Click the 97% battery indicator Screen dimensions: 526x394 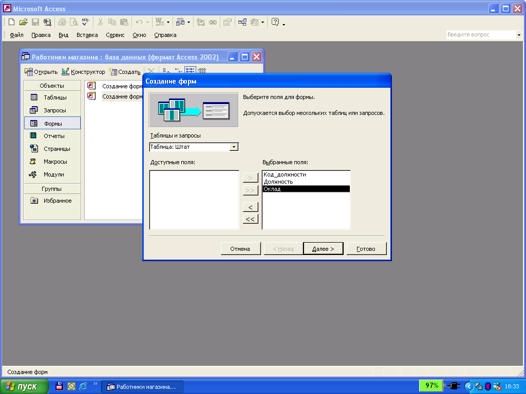431,386
